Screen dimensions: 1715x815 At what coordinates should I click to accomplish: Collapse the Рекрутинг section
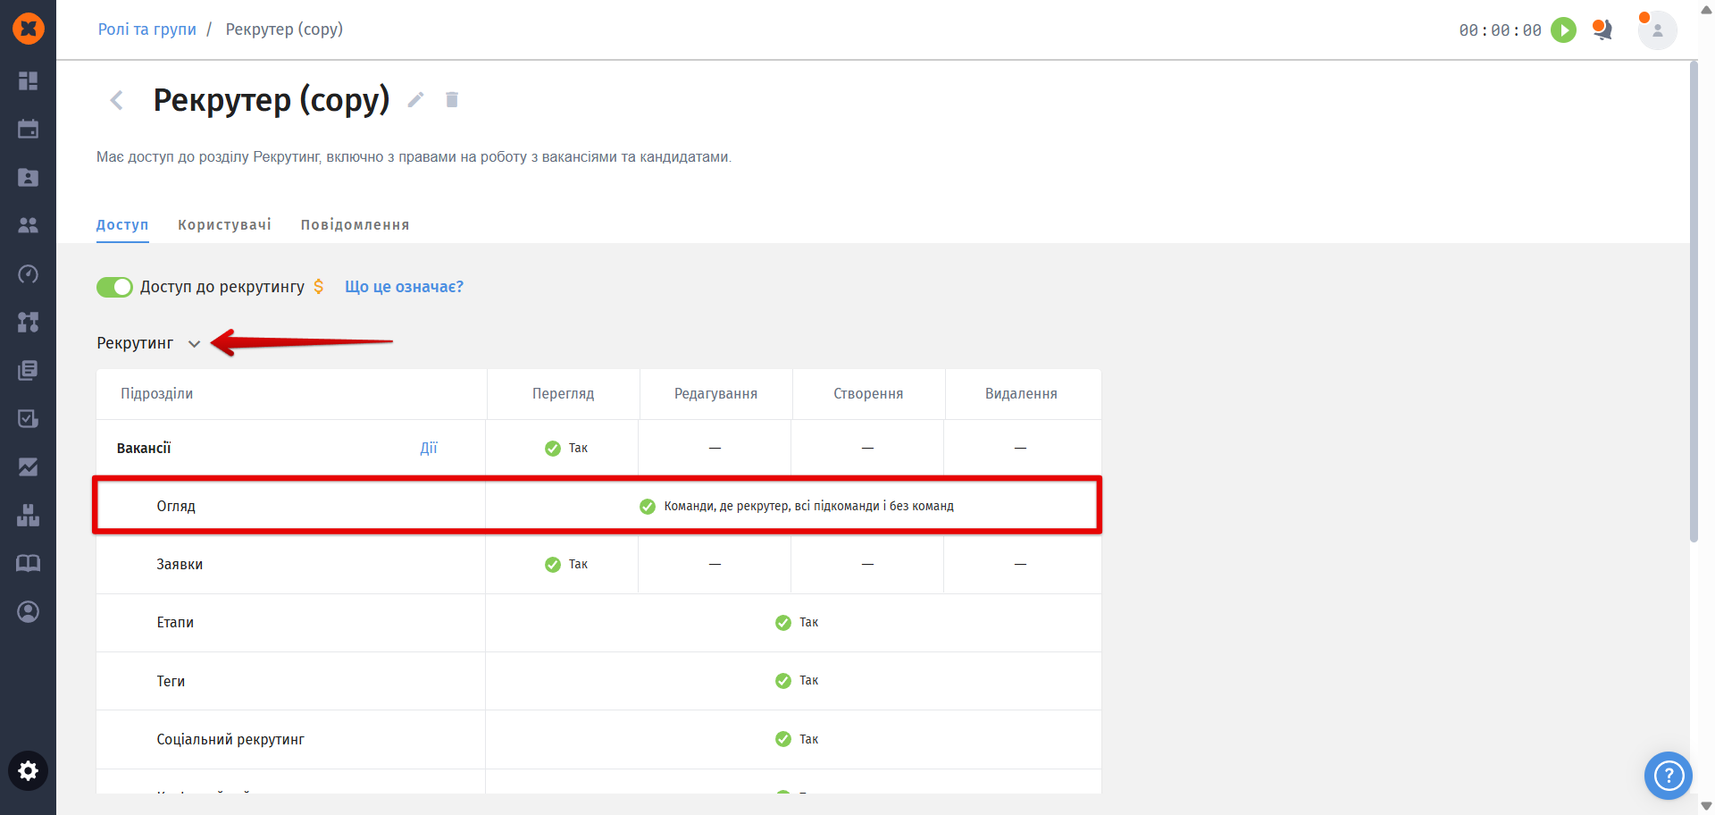pos(194,344)
